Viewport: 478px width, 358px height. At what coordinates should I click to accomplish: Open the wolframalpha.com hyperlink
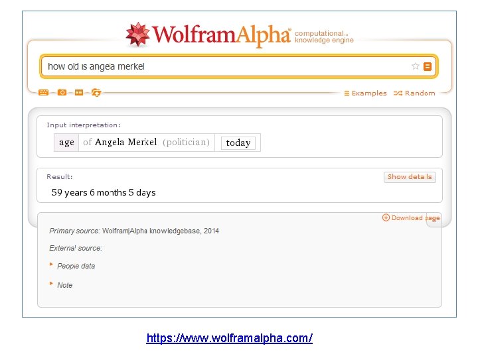coord(229,338)
